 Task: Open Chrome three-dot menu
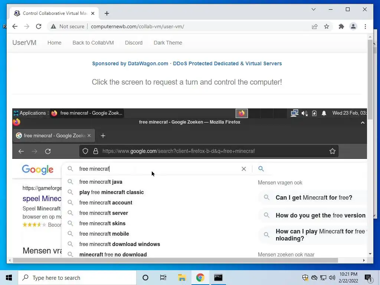tap(365, 26)
